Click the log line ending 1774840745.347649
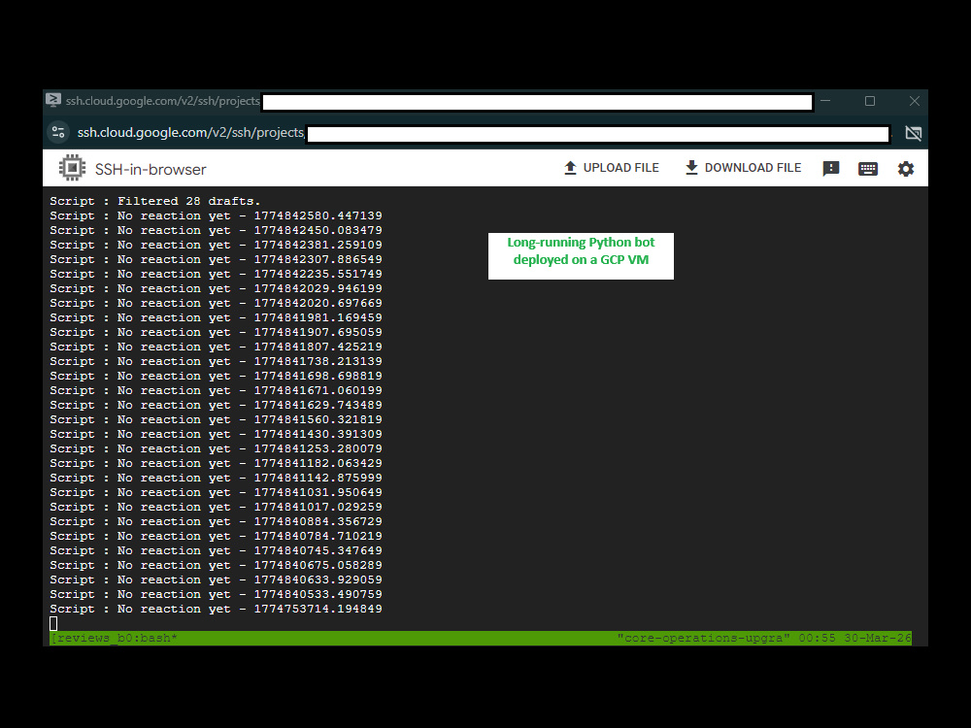 pos(217,550)
